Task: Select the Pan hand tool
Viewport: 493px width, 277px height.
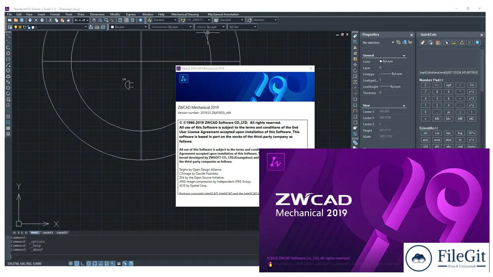Action: (x=94, y=20)
